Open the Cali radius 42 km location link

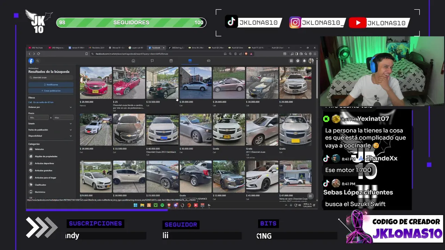coord(41,102)
